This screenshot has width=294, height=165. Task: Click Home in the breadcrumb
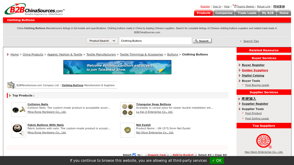pos(14,54)
